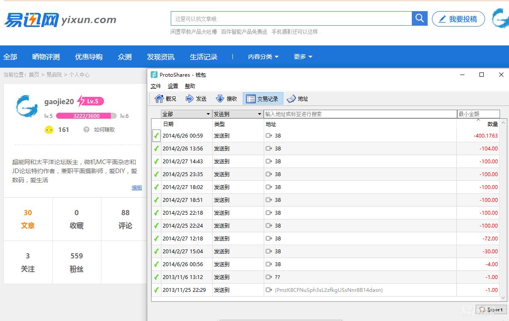Click the address search input field

click(360, 114)
